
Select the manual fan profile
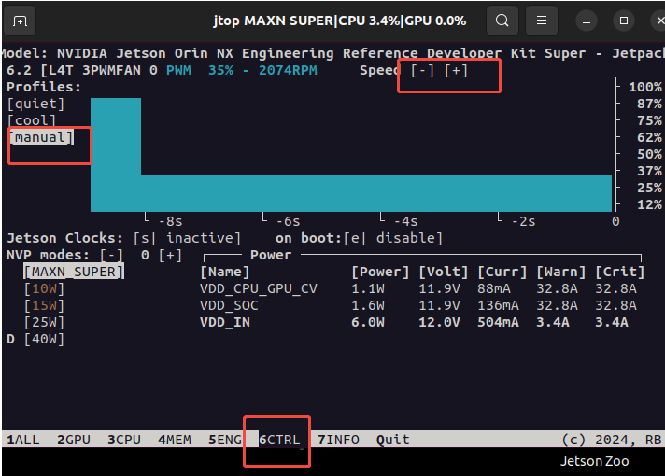tap(39, 137)
